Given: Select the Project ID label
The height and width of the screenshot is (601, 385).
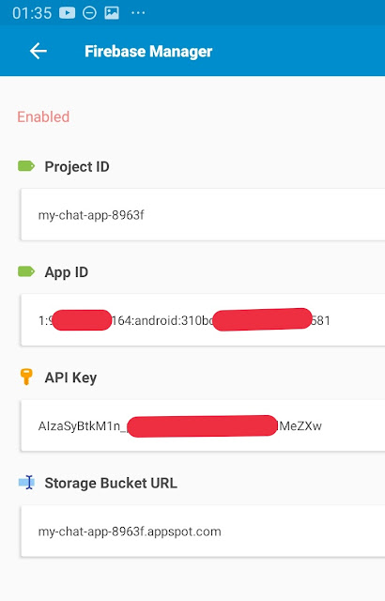Looking at the screenshot, I should tap(77, 167).
